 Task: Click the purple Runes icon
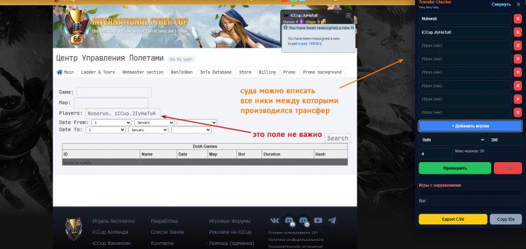(301, 22)
